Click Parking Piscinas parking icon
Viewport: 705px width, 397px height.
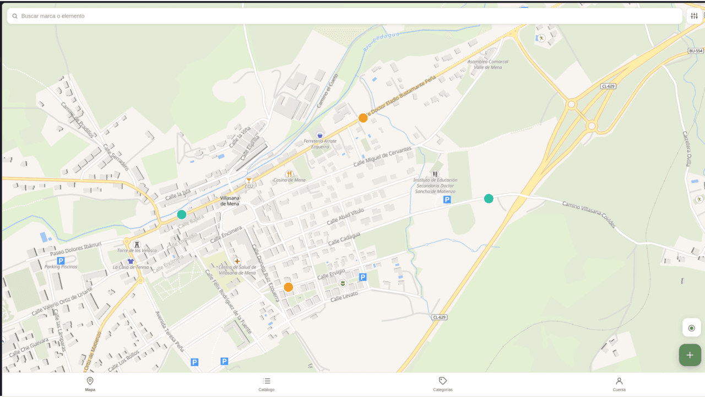pyautogui.click(x=61, y=260)
